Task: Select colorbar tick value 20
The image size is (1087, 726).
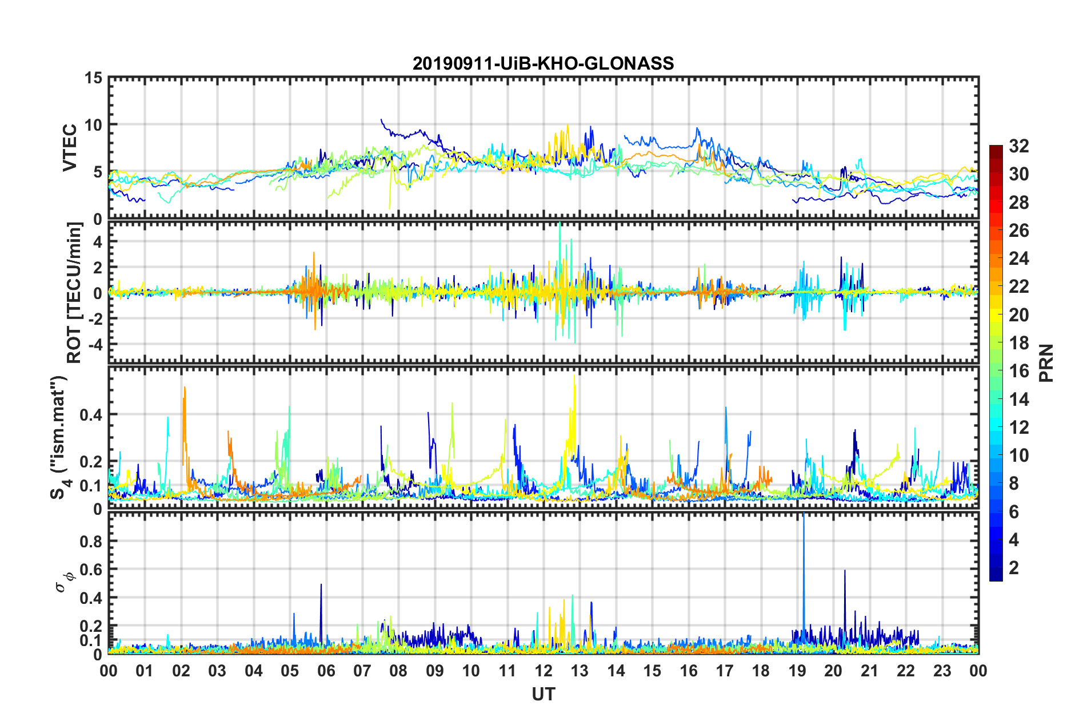Action: 1018,314
